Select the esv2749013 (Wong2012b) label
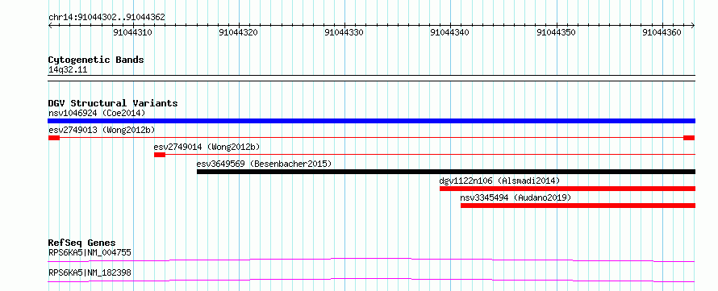This screenshot has width=718, height=291. pos(102,130)
